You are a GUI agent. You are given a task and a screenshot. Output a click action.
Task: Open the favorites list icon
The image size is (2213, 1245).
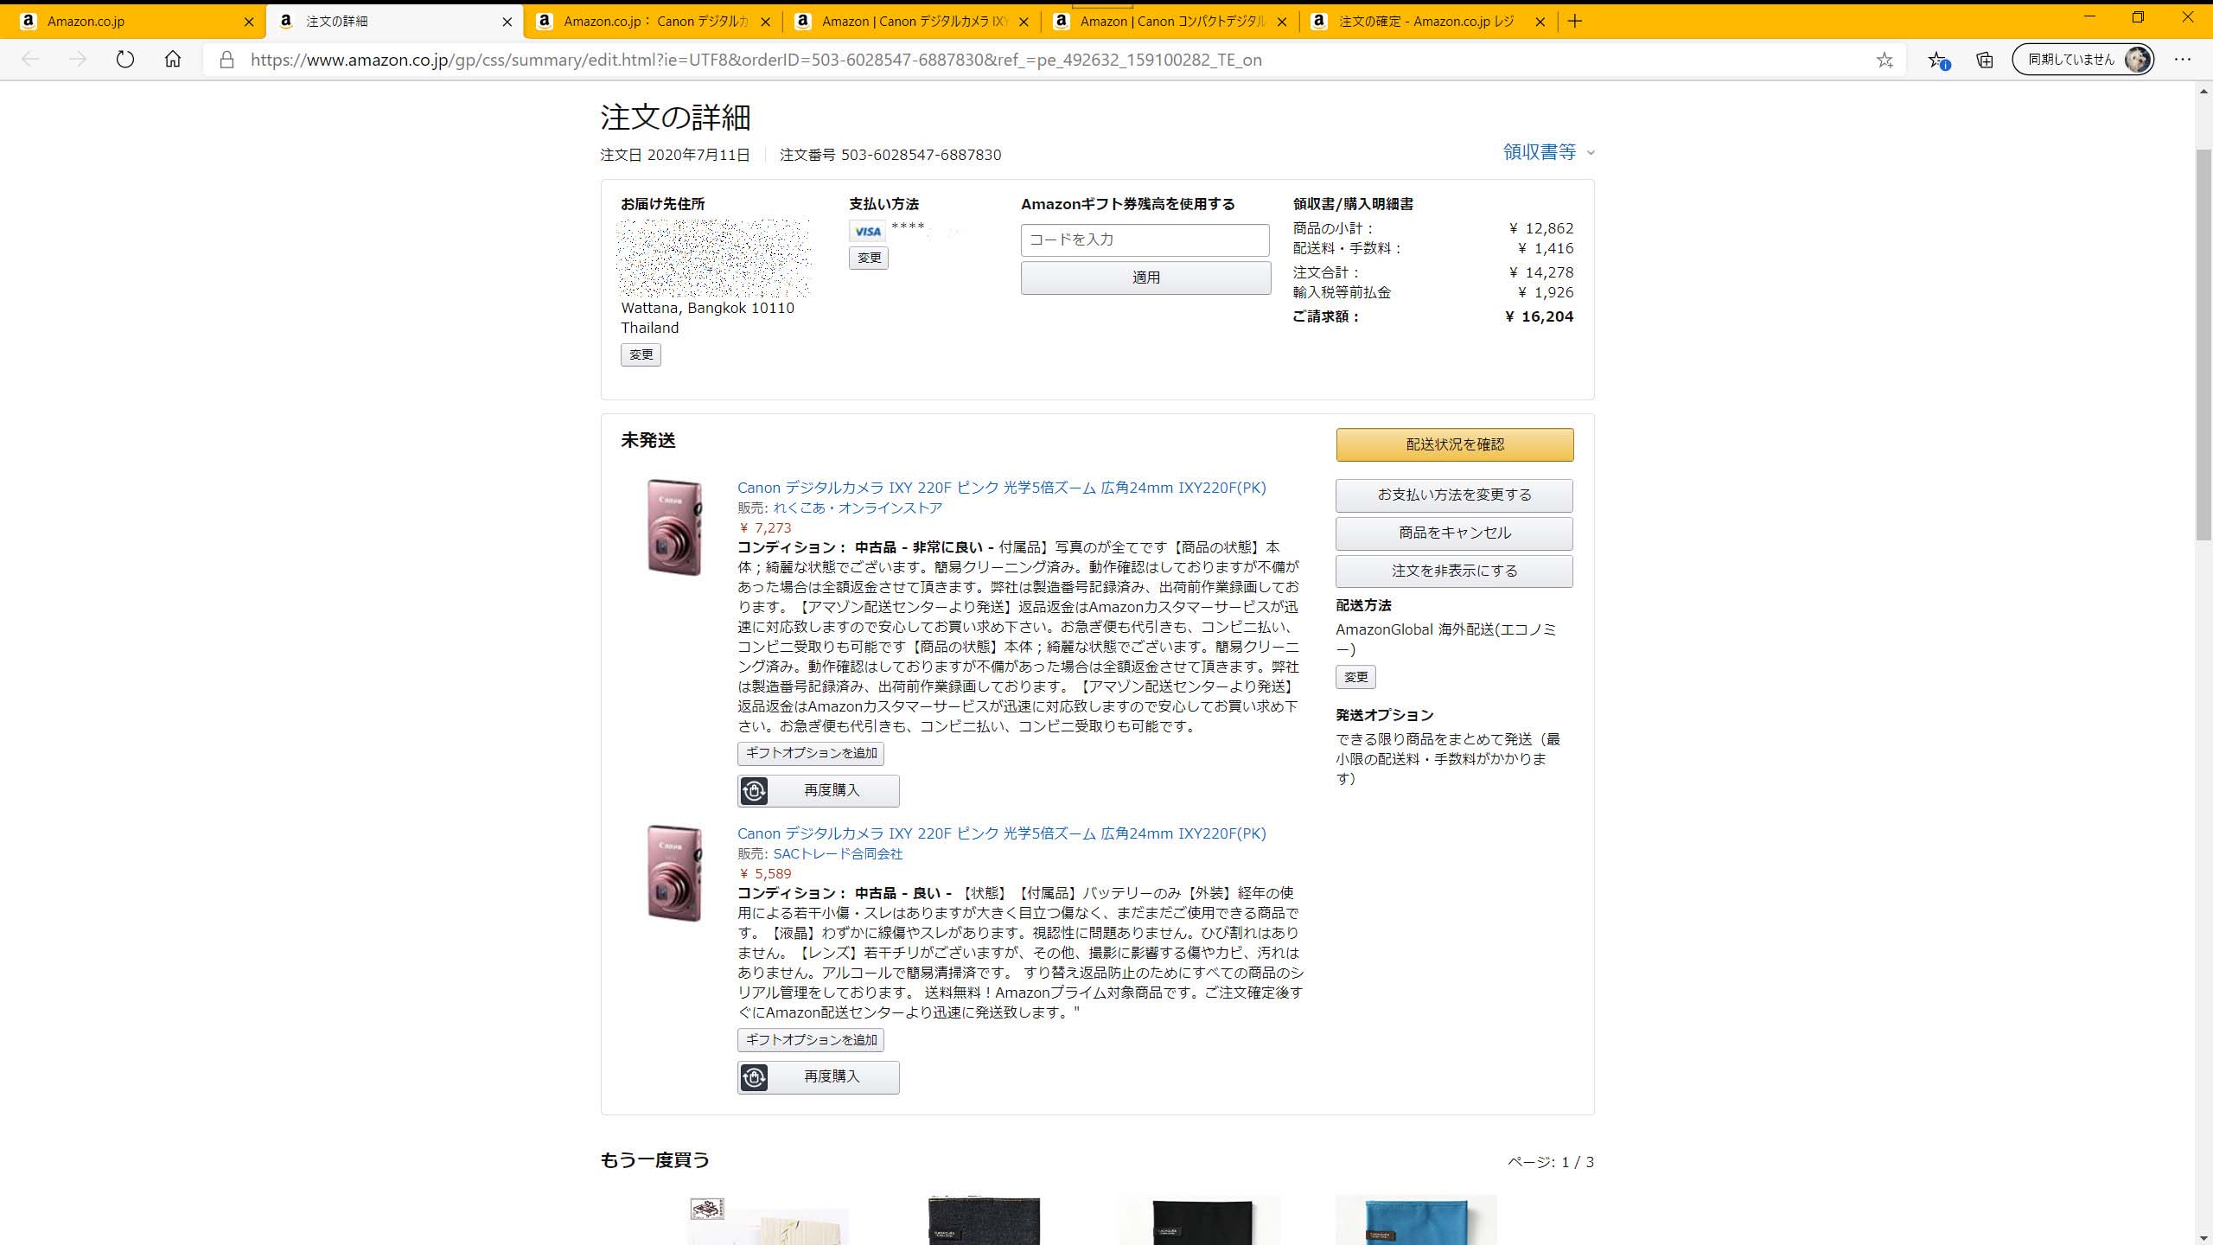point(1937,60)
